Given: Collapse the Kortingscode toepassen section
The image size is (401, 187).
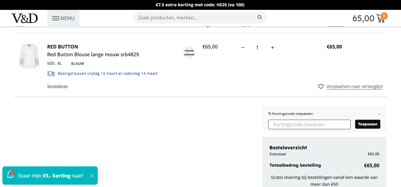Looking at the screenshot, I should (x=379, y=114).
